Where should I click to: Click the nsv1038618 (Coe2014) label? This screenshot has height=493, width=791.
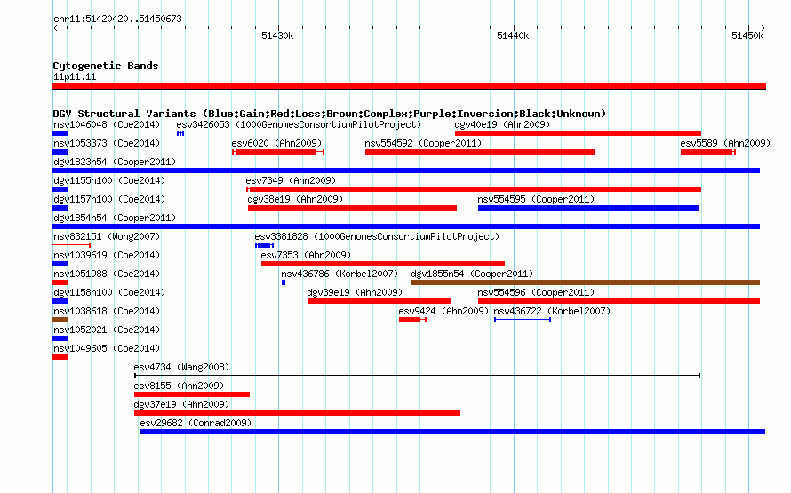pyautogui.click(x=107, y=311)
